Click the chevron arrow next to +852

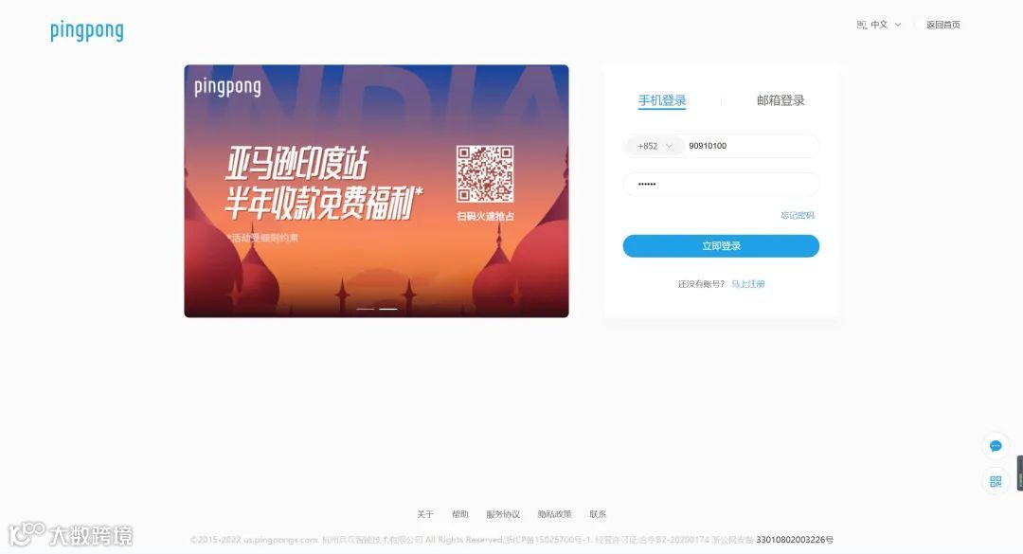click(x=669, y=146)
